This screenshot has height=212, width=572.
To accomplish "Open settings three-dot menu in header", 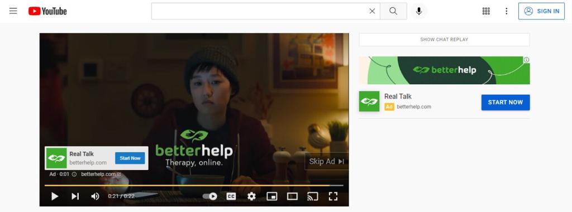I will [x=506, y=11].
